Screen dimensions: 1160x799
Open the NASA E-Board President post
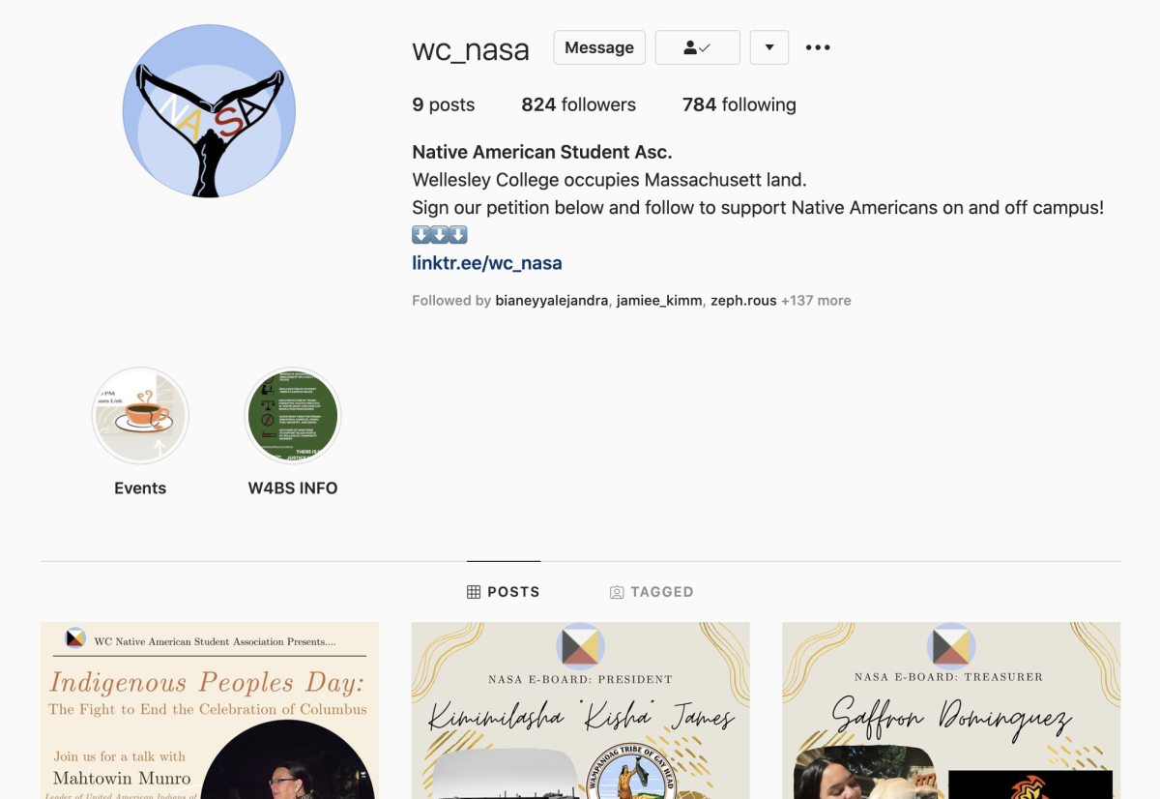click(580, 710)
